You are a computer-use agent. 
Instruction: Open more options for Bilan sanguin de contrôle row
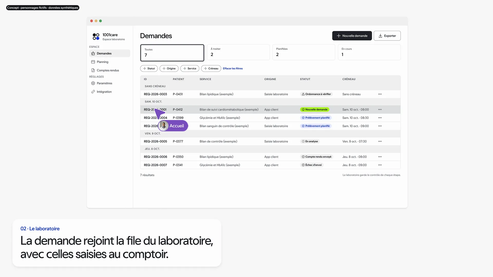pyautogui.click(x=380, y=126)
